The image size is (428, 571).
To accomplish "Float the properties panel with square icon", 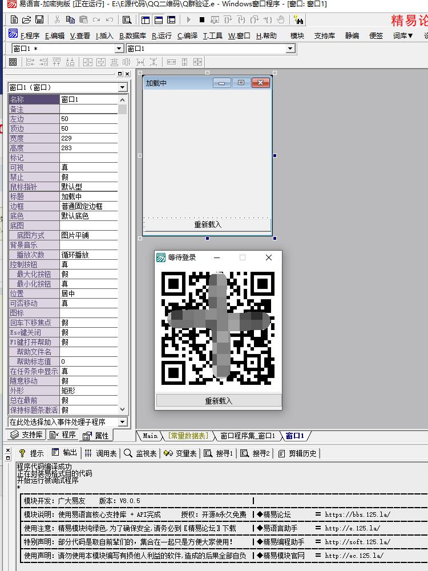I will tap(120, 74).
